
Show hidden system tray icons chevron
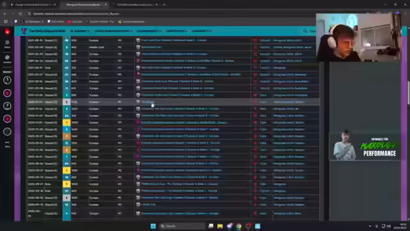point(370,226)
